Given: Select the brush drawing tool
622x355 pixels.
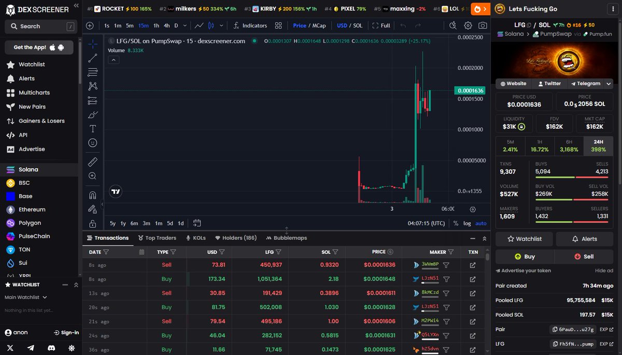Looking at the screenshot, I should (93, 114).
